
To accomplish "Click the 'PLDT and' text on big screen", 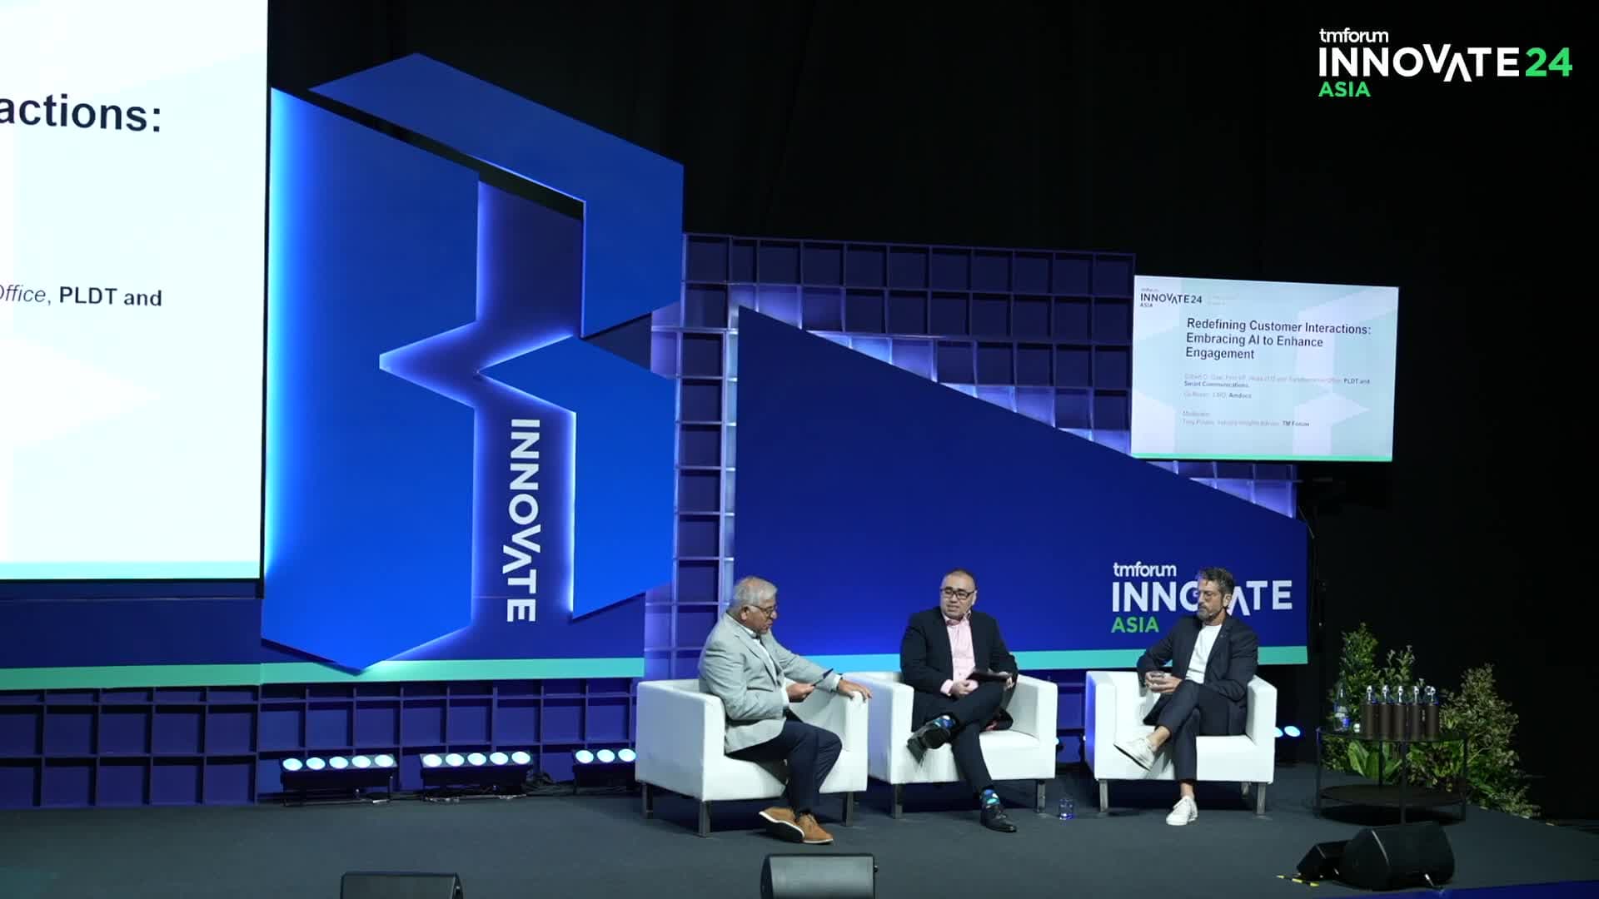I will point(110,297).
